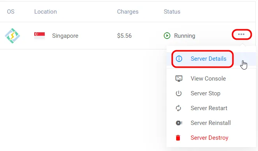The height and width of the screenshot is (151, 258).
Task: Click the Server Details info icon
Action: tap(179, 59)
